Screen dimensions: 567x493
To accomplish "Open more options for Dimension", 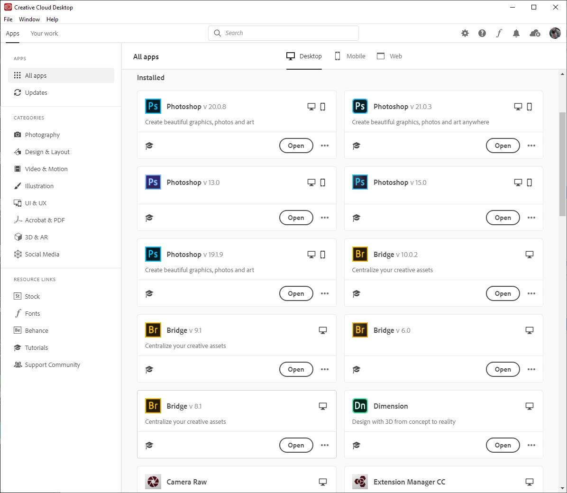I will tap(531, 445).
